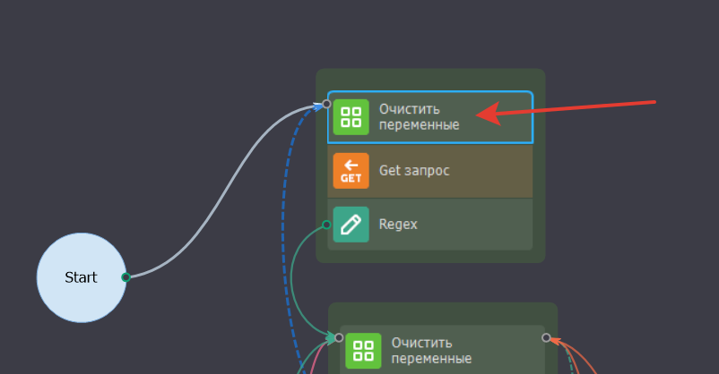
Task: Click the green output port on Start node
Action: point(126,277)
